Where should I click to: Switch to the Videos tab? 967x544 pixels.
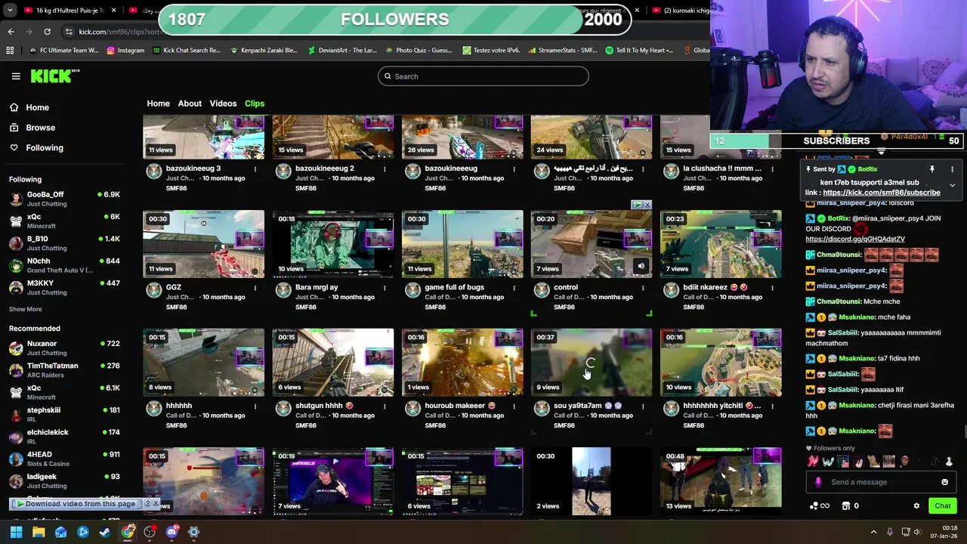pyautogui.click(x=223, y=104)
